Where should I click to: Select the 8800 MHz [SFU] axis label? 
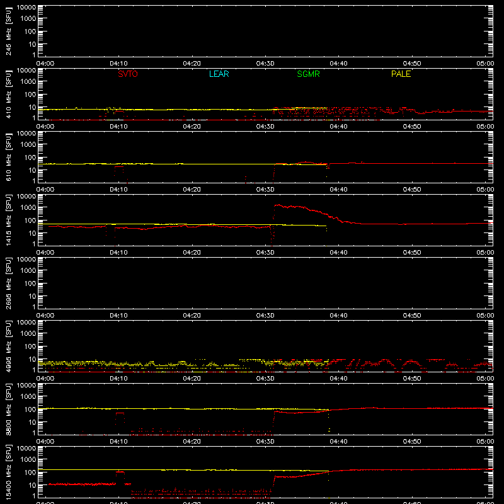coord(8,409)
